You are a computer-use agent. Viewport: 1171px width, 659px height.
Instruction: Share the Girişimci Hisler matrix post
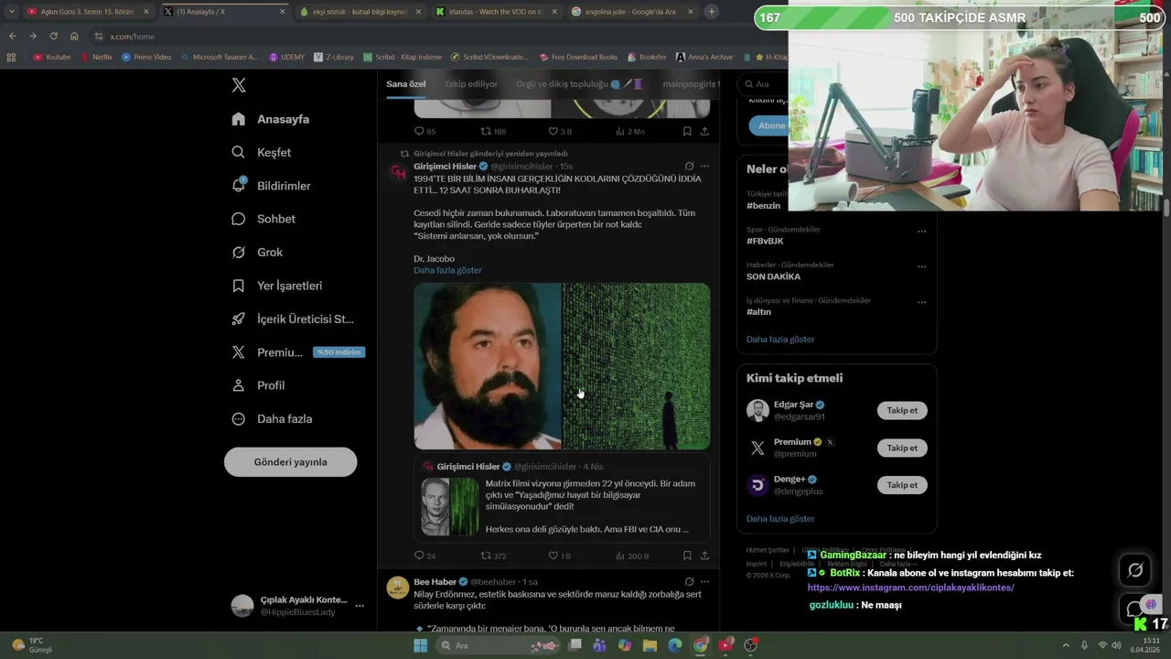click(x=704, y=556)
